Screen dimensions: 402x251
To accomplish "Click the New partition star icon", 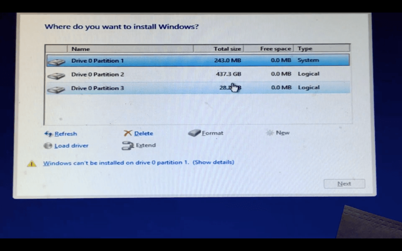I will pos(270,133).
